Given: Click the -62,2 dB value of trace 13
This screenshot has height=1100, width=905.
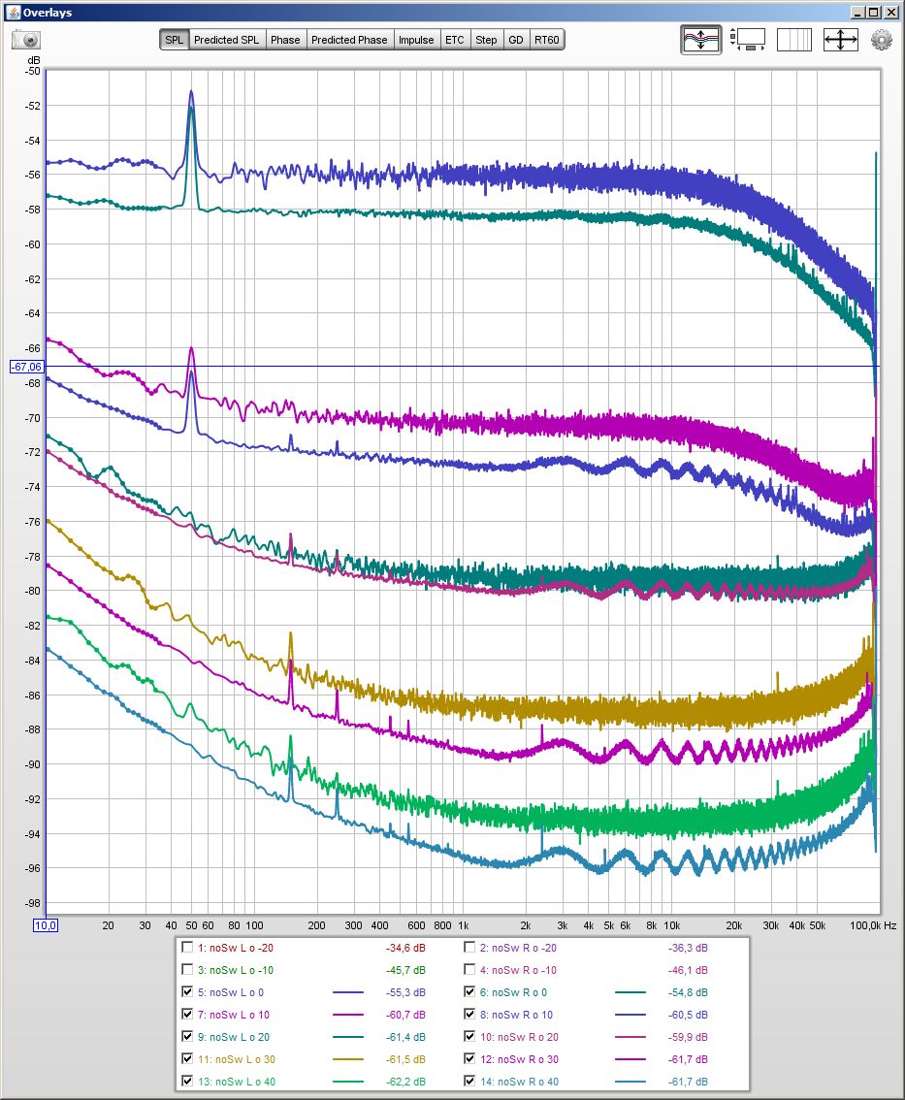Looking at the screenshot, I should [x=405, y=1081].
